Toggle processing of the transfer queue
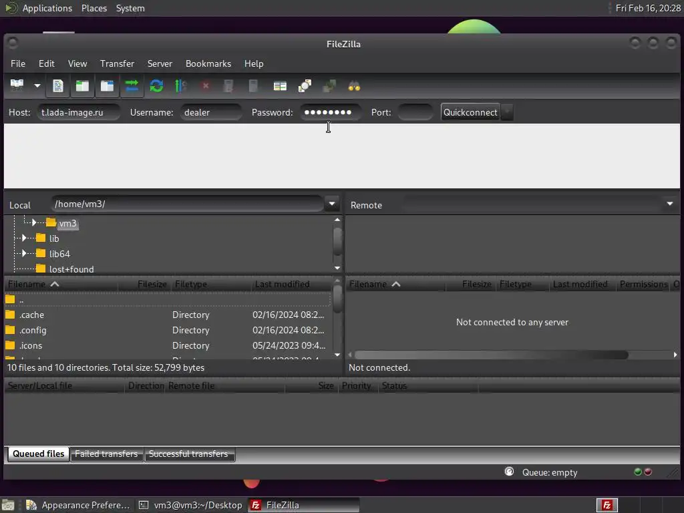This screenshot has width=684, height=513. click(x=180, y=86)
